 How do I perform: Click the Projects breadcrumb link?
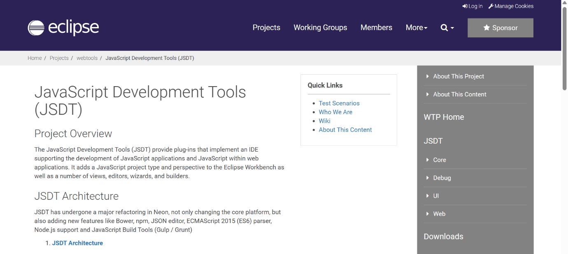(x=59, y=58)
